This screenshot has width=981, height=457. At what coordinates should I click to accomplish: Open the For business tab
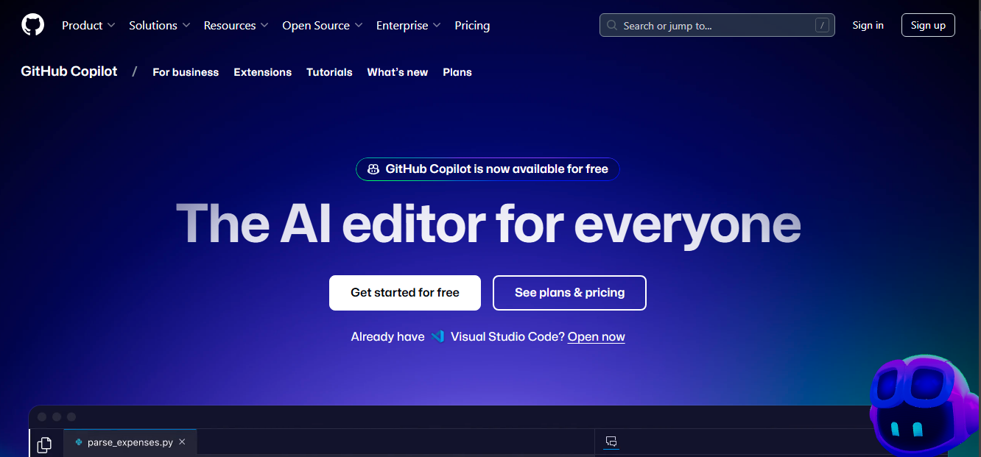click(186, 72)
